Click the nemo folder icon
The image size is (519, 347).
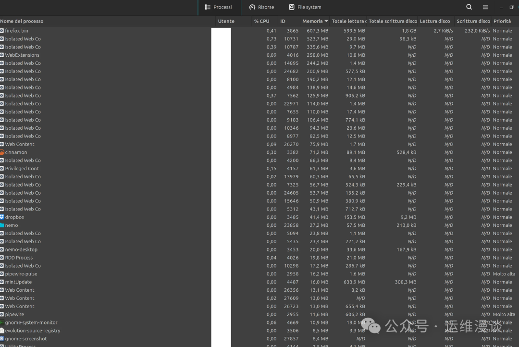[2, 225]
